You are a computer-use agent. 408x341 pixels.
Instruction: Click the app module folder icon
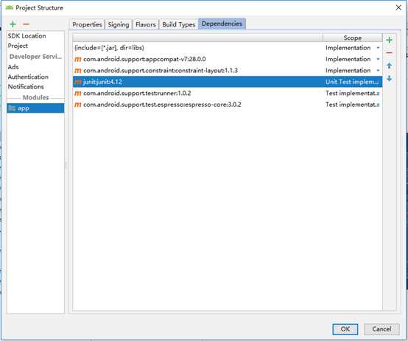point(12,108)
